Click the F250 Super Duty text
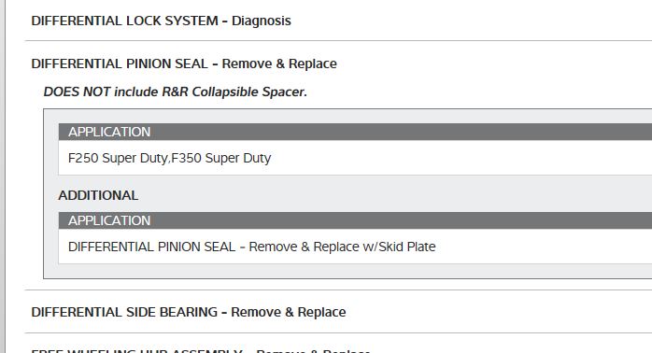The height and width of the screenshot is (353, 652). point(118,158)
